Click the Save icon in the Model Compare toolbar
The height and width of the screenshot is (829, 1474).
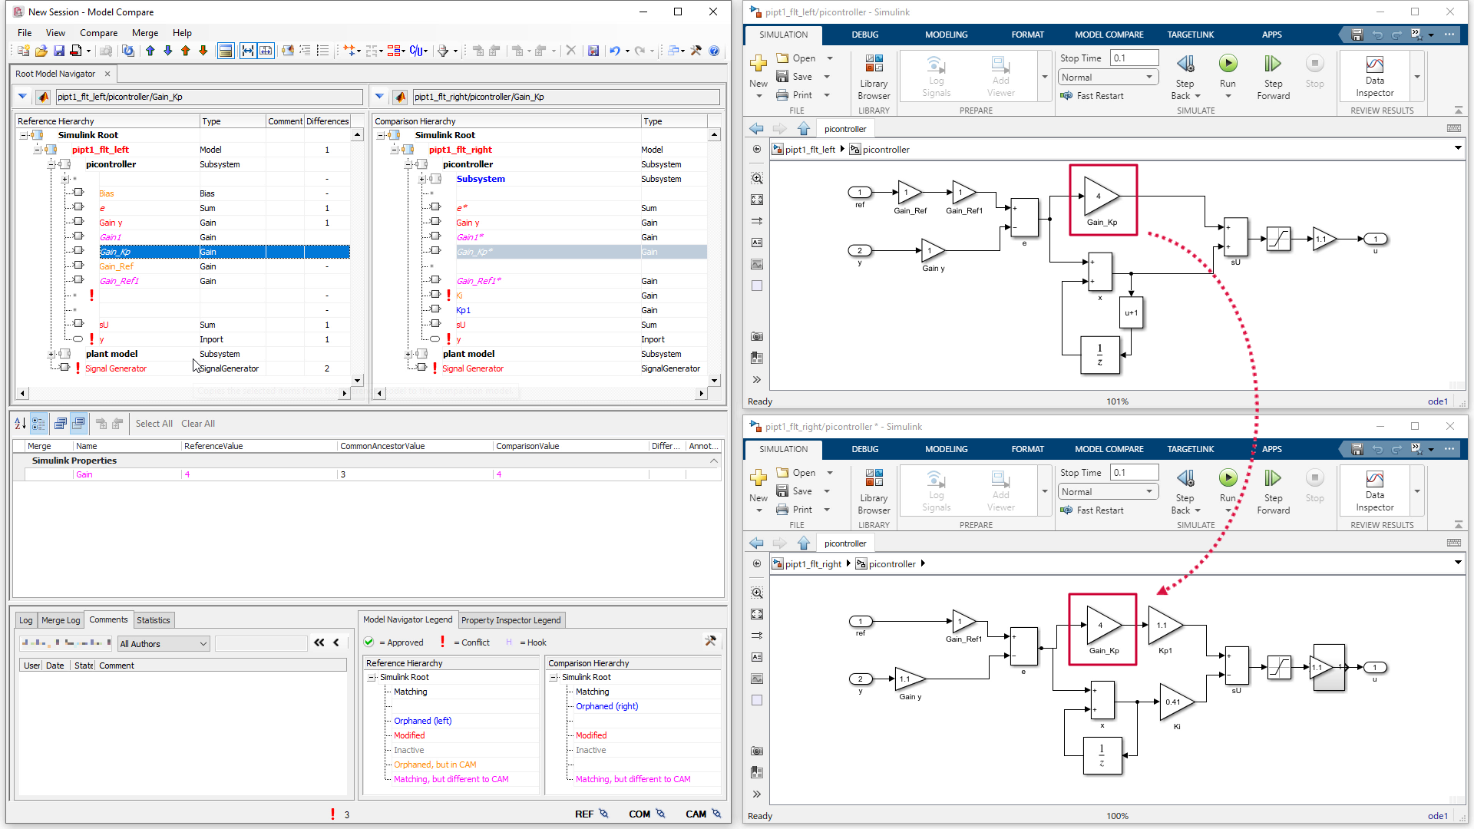(x=59, y=51)
